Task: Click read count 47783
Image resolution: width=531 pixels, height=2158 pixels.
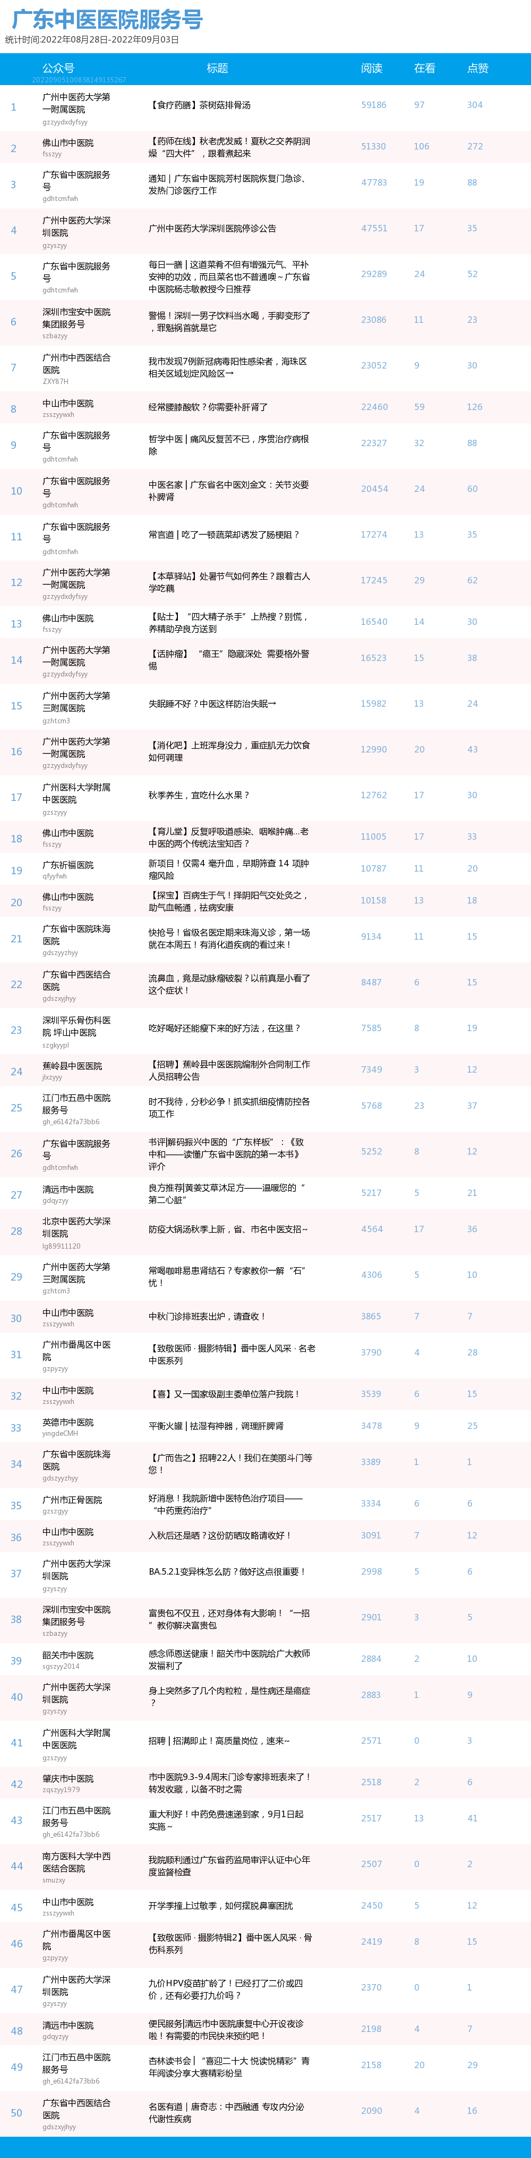Action: (x=374, y=182)
